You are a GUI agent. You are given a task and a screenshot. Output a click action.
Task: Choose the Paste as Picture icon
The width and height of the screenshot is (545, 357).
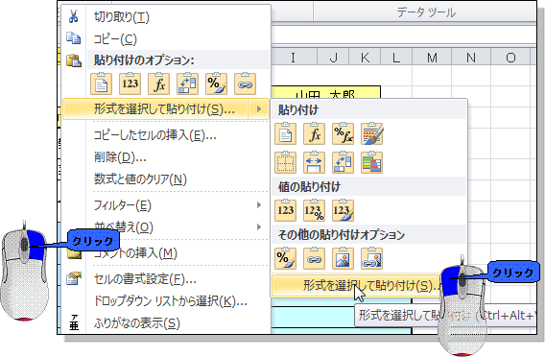pyautogui.click(x=344, y=258)
